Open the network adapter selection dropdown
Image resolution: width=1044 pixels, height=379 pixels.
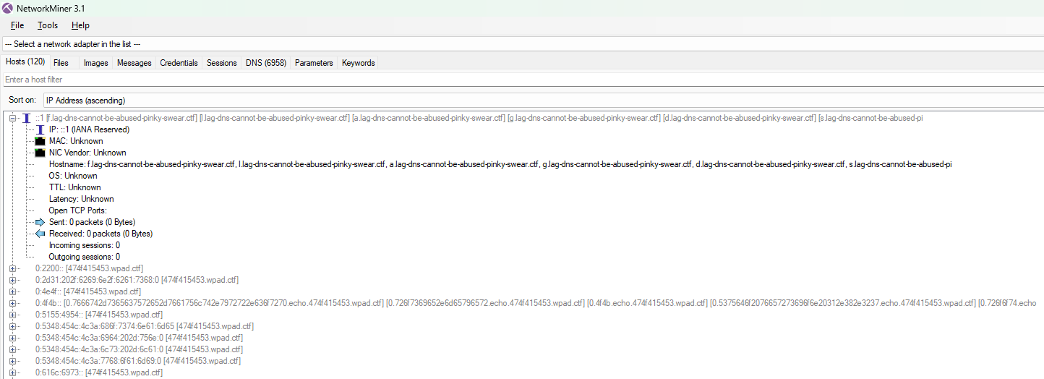[x=522, y=44]
